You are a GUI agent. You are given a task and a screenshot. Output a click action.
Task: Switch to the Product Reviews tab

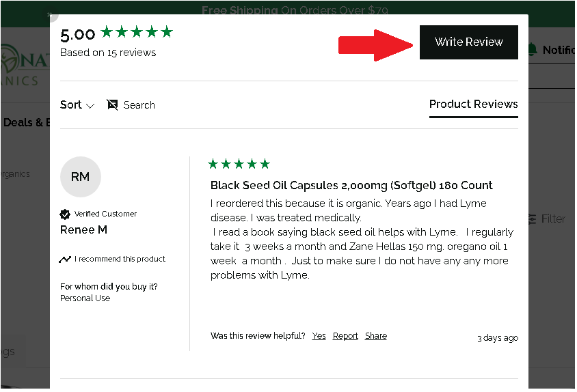tap(474, 104)
